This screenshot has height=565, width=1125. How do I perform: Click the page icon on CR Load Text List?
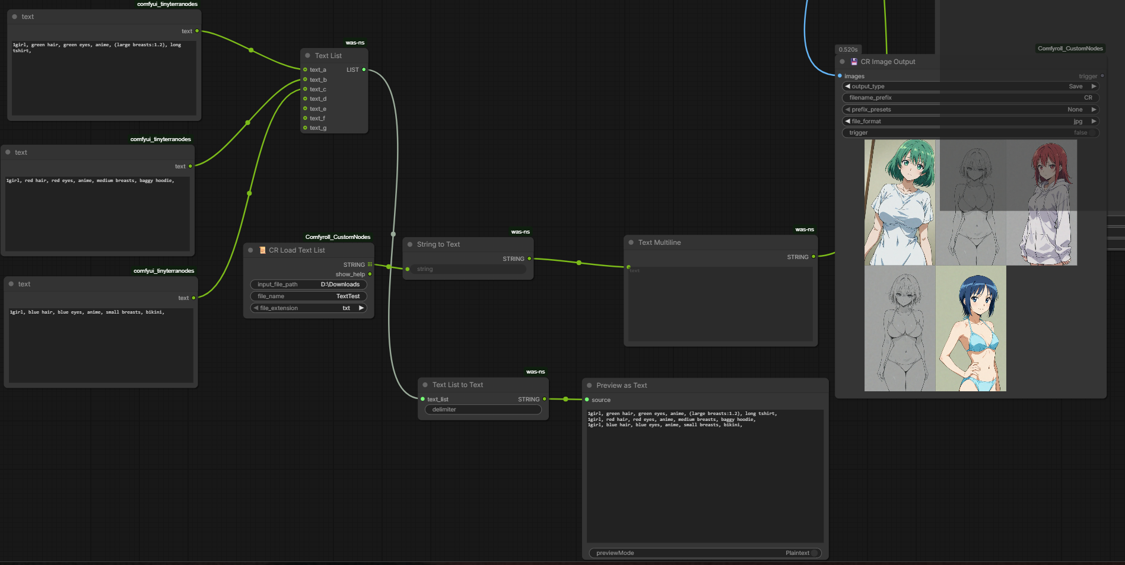click(x=262, y=250)
